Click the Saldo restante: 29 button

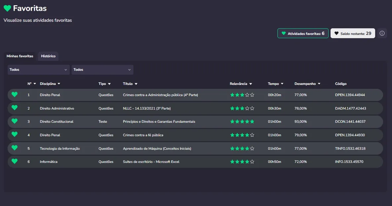pos(353,33)
